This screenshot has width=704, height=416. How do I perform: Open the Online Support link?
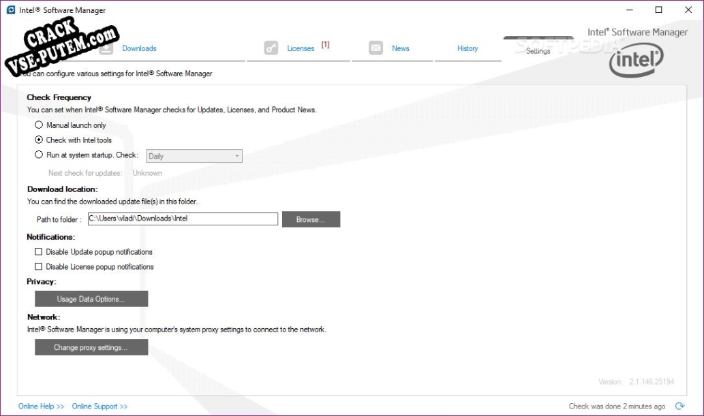click(100, 406)
